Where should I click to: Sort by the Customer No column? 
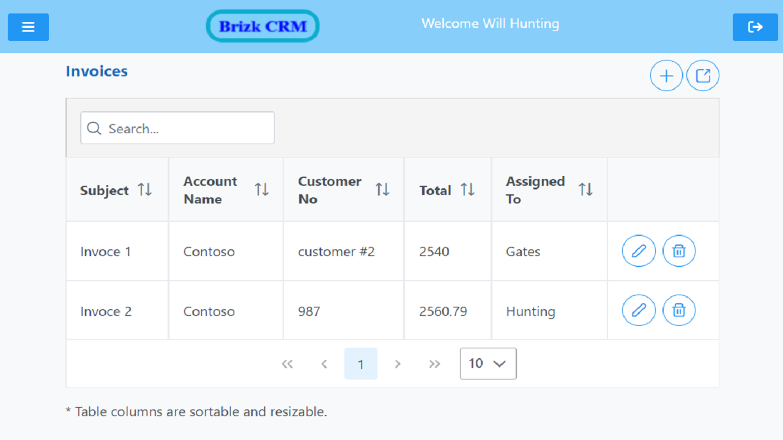tap(382, 189)
